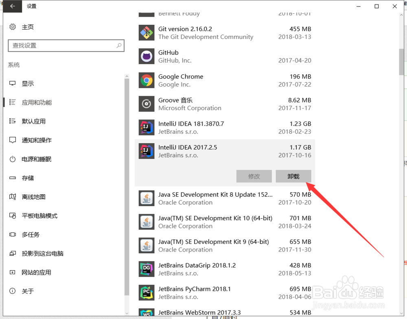Screen dimensions: 407x319
Task: Click the GitHub app icon
Action: (x=147, y=56)
